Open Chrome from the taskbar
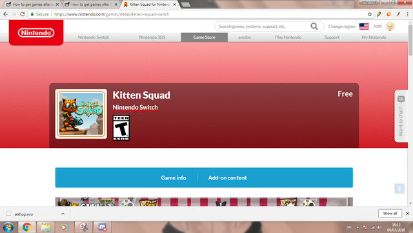413x233 pixels. 27,227
